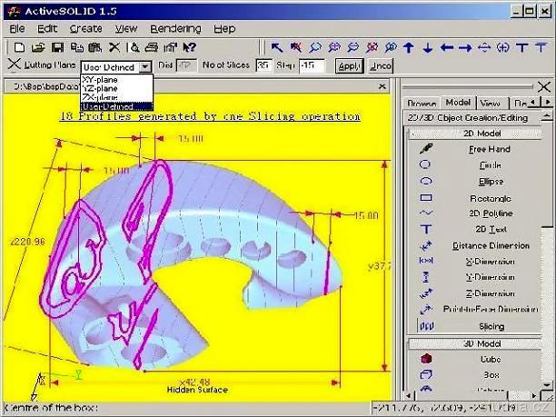Click the Properties icon next to Print
Viewport: 556px width, 417px height.
click(170, 47)
